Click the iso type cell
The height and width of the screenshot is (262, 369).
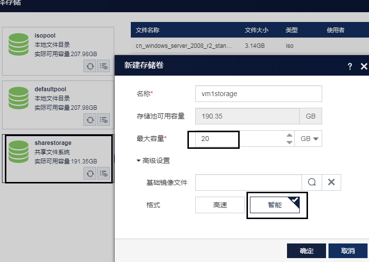(289, 46)
